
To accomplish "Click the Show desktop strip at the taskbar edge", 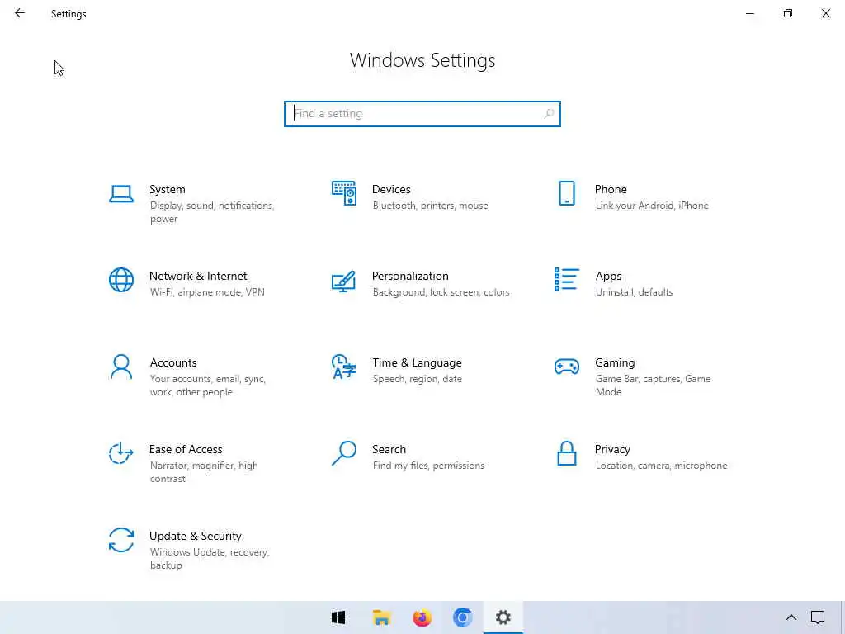I will coord(843,617).
